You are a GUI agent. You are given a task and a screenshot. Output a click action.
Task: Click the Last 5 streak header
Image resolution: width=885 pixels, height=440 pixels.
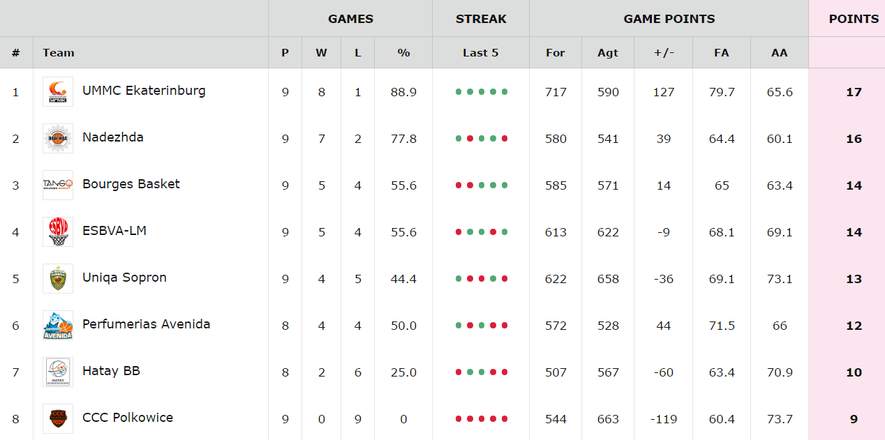point(481,52)
